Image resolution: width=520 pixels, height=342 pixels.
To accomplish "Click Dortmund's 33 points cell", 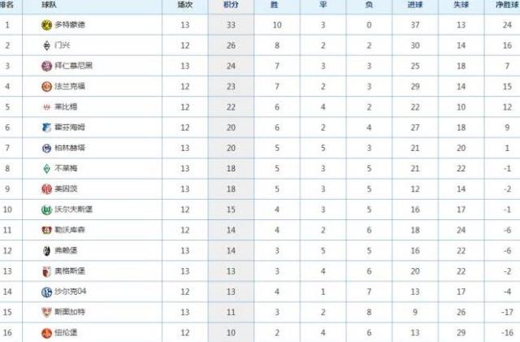I will [x=231, y=25].
